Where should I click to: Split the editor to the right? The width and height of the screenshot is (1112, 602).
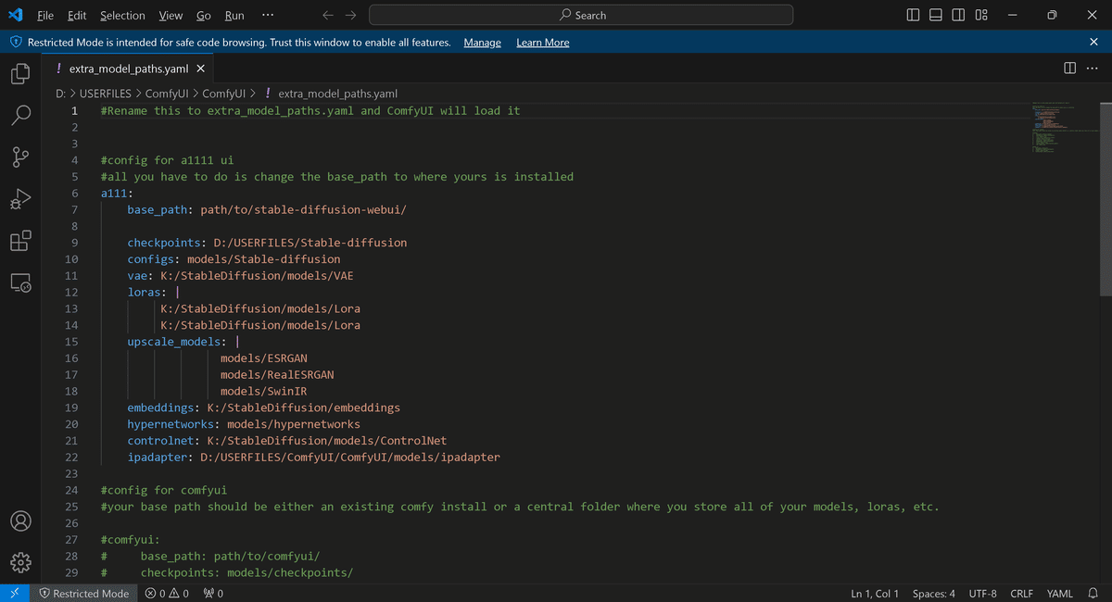tap(1071, 68)
